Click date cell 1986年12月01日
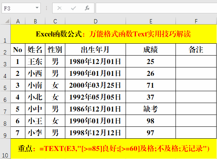The image size is (217, 159). point(95,109)
